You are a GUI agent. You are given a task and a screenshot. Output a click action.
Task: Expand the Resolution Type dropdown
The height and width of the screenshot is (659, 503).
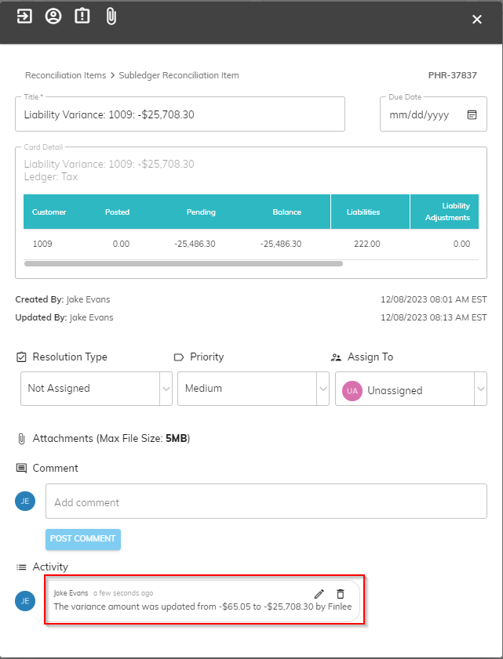[x=166, y=388]
